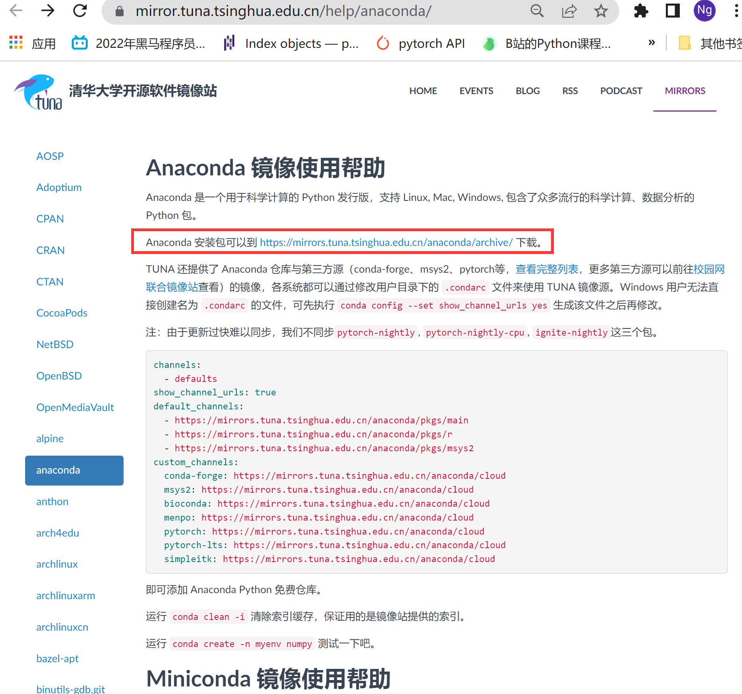
Task: Bookmark this page with the star icon
Action: [601, 11]
